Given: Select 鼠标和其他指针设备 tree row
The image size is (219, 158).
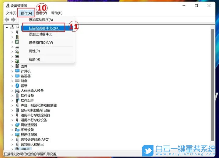Looking at the screenshot, I should pos(36,110).
